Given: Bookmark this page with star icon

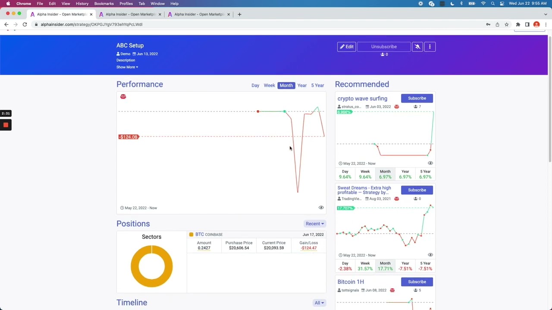Looking at the screenshot, I should 506,25.
